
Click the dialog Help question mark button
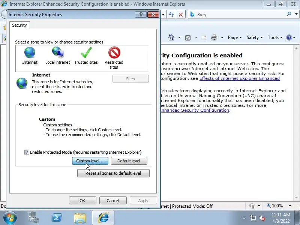[141, 15]
